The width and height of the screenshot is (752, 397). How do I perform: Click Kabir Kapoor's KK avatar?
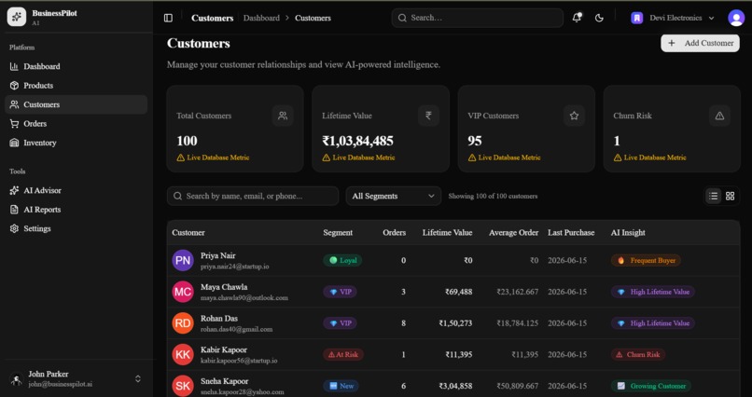tap(183, 354)
